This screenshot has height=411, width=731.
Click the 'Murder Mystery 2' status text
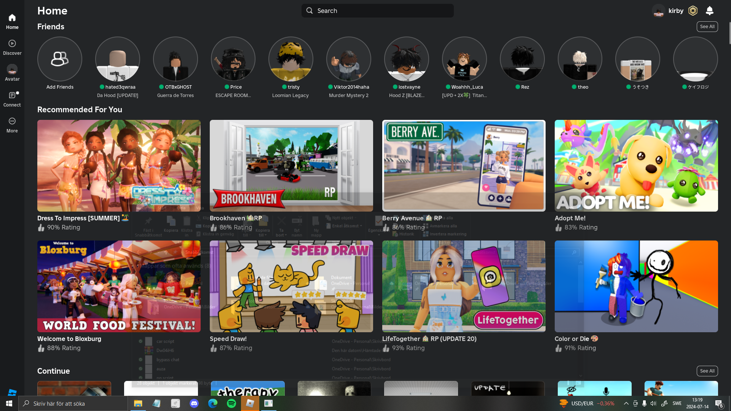pos(349,96)
